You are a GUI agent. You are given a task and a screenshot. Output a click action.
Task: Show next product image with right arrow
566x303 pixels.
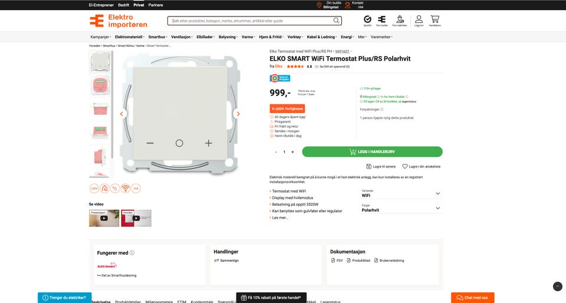click(238, 114)
